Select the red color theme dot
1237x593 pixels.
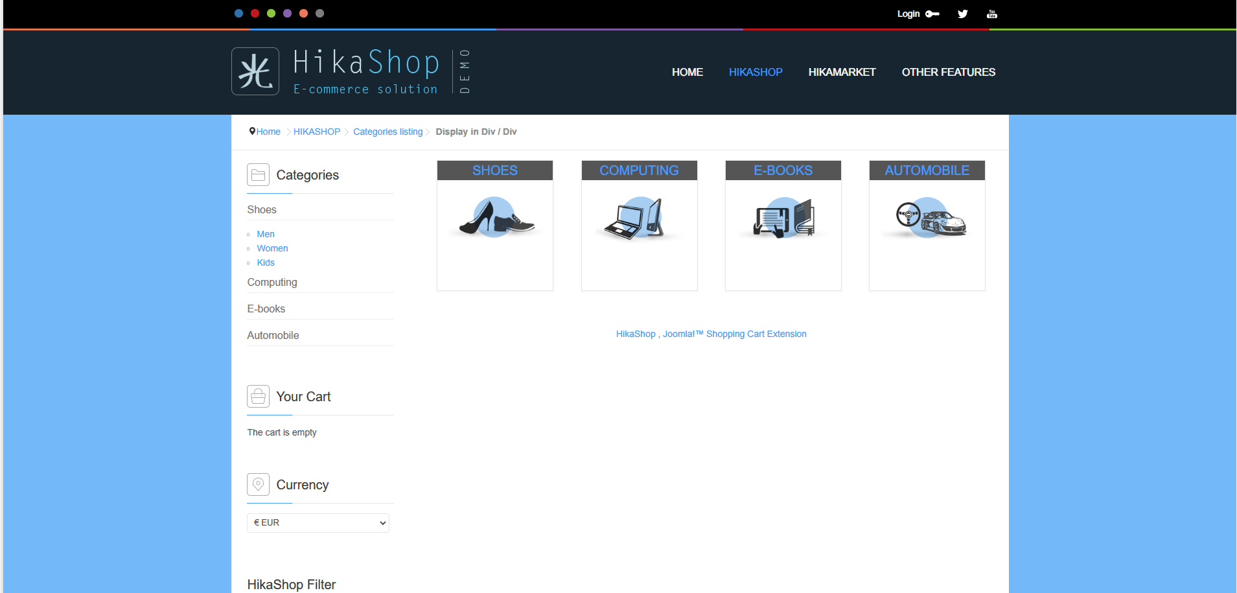255,13
